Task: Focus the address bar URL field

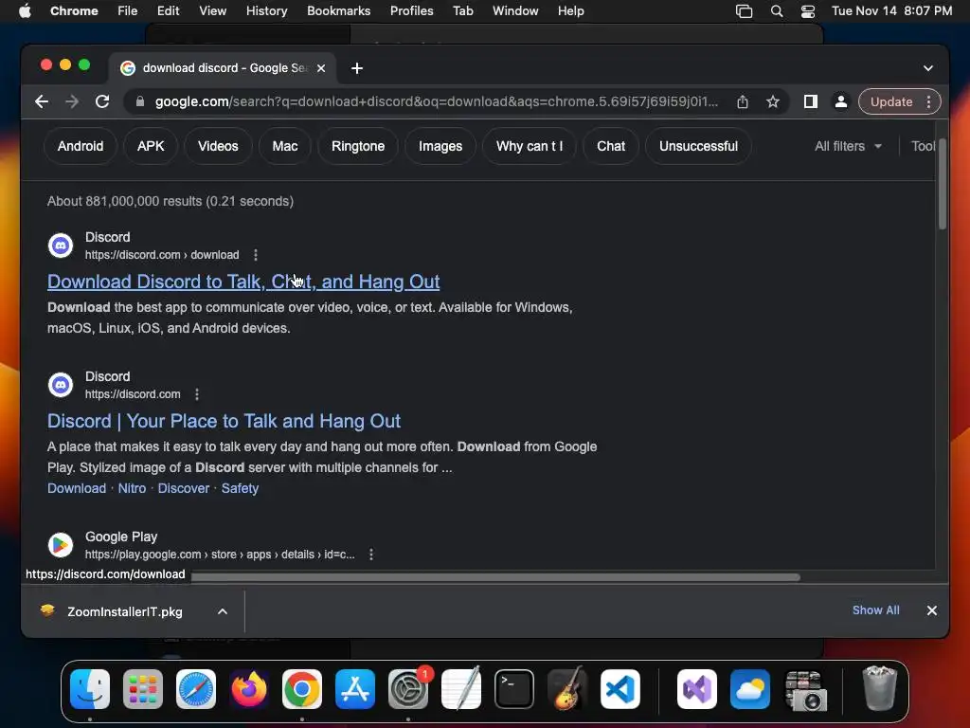Action: point(436,101)
